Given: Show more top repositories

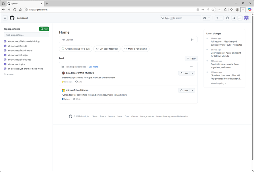Looking at the screenshot, I should (x=9, y=74).
